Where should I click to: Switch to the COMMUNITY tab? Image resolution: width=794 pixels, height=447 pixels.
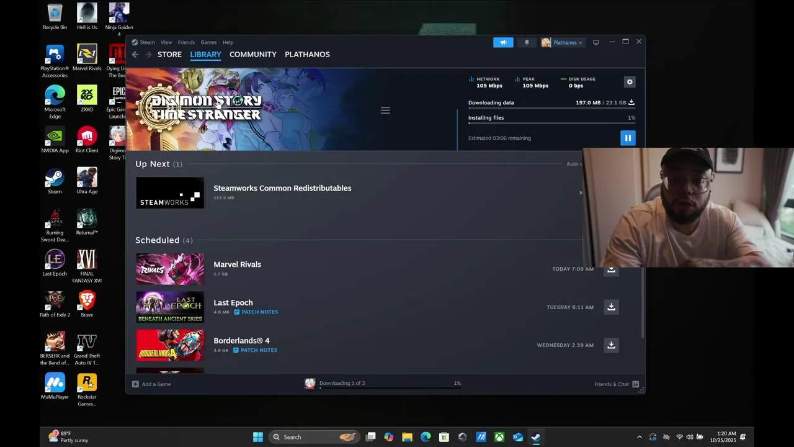253,55
